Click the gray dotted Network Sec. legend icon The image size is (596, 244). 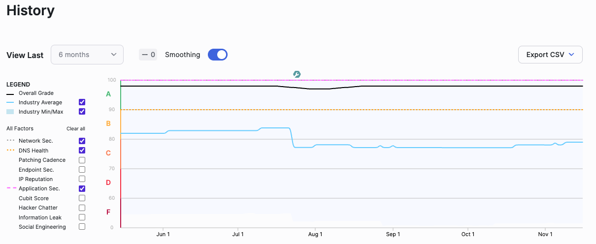[10, 141]
